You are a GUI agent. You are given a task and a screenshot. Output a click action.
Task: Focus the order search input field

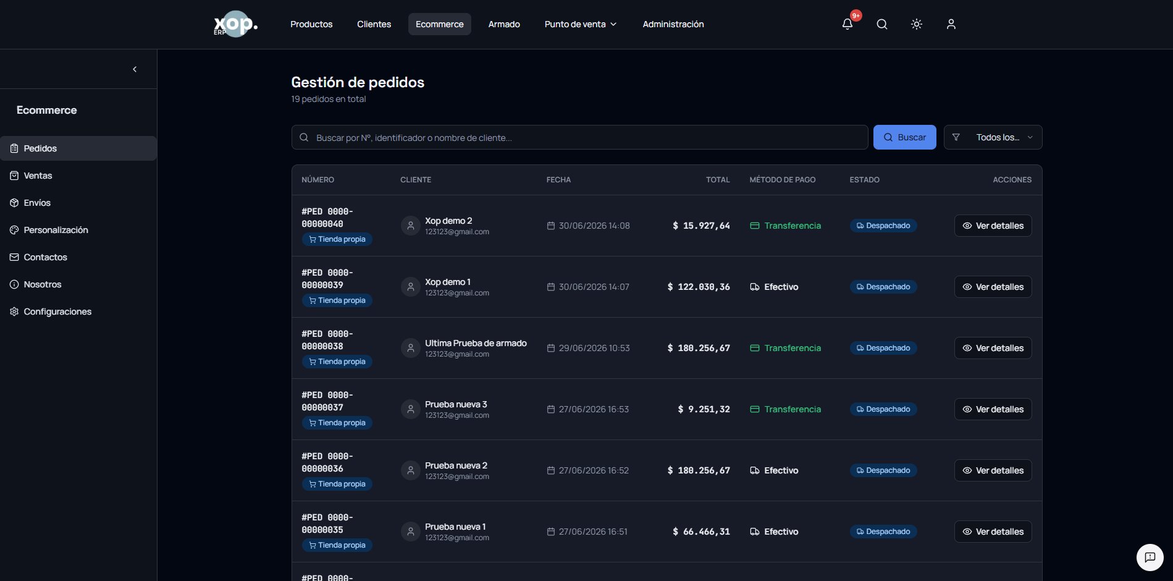pos(579,137)
